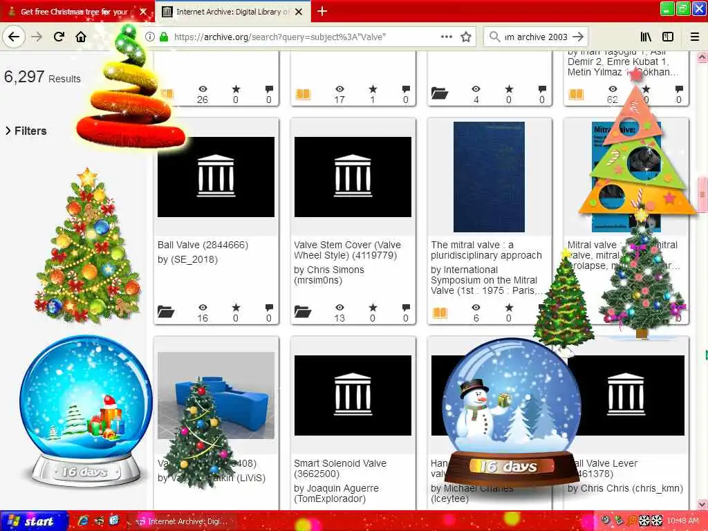Click favorites star on Ball Valve card
The height and width of the screenshot is (531, 708).
(x=236, y=308)
